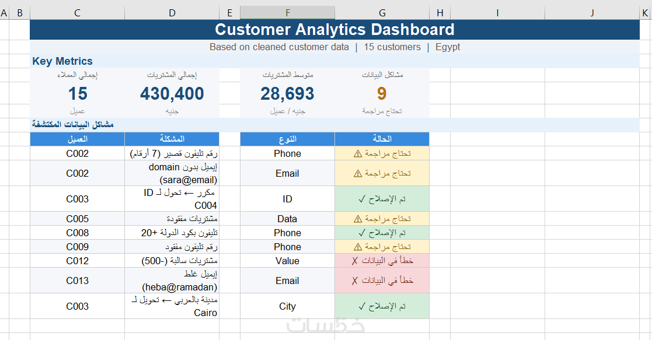Select column C header
The width and height of the screenshot is (652, 340).
(x=77, y=13)
